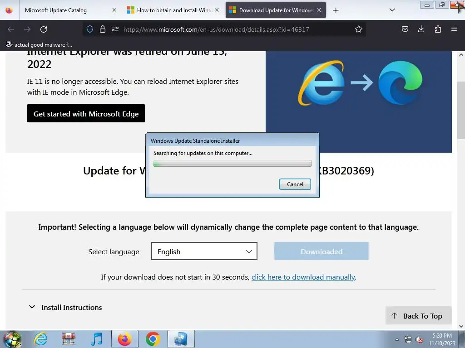Open site permissions icon in address bar

[x=115, y=29]
